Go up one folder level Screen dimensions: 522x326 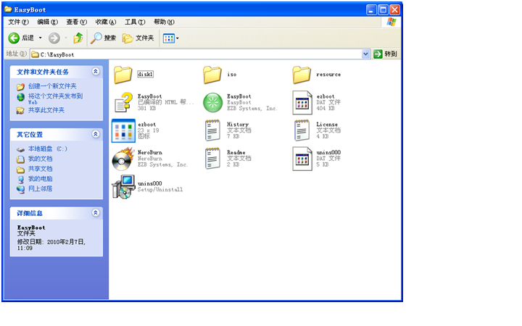[x=78, y=38]
